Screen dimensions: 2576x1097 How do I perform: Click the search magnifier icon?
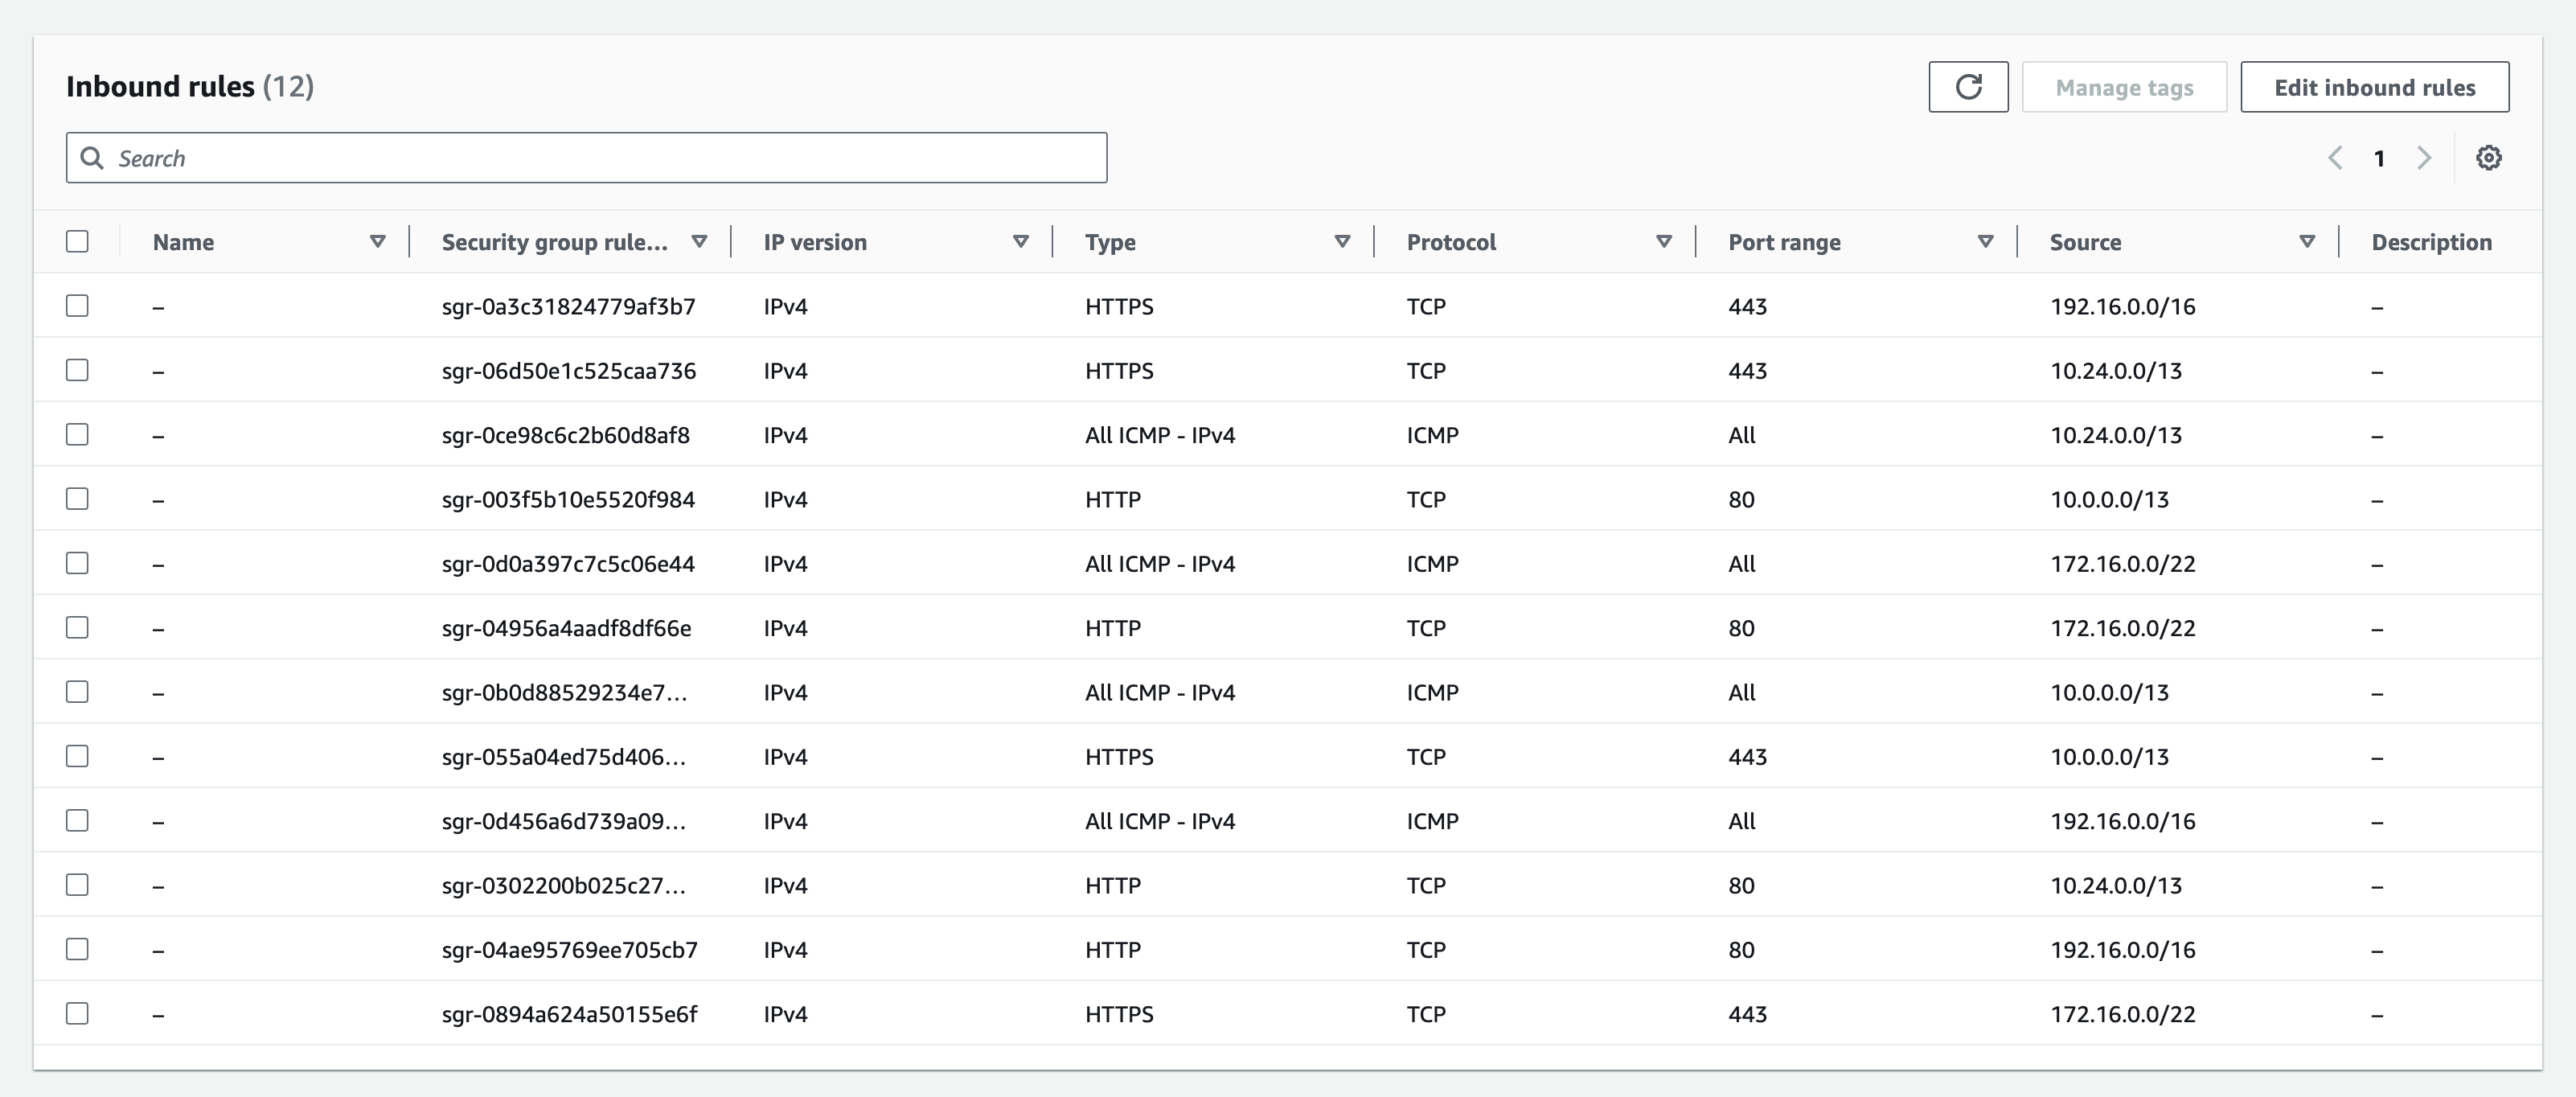point(92,158)
